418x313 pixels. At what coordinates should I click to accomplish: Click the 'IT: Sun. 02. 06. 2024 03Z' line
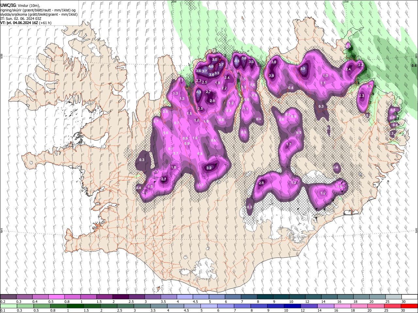[x=21, y=19]
